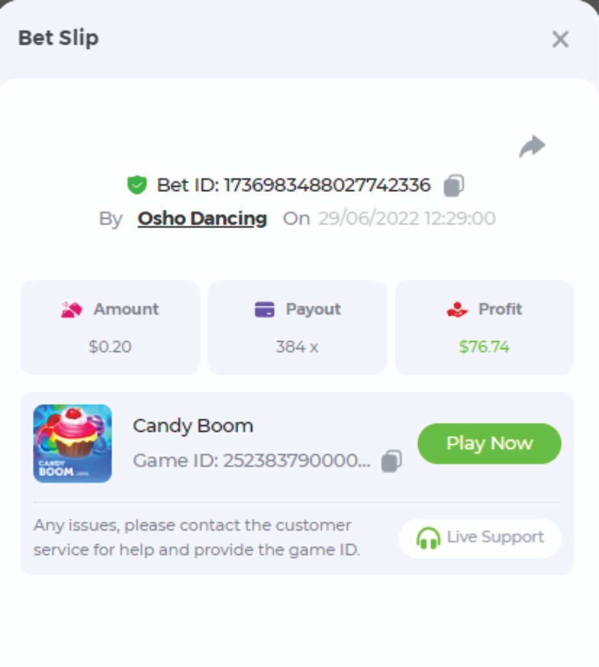Click the Amount card icon
599x667 pixels.
pyautogui.click(x=72, y=310)
